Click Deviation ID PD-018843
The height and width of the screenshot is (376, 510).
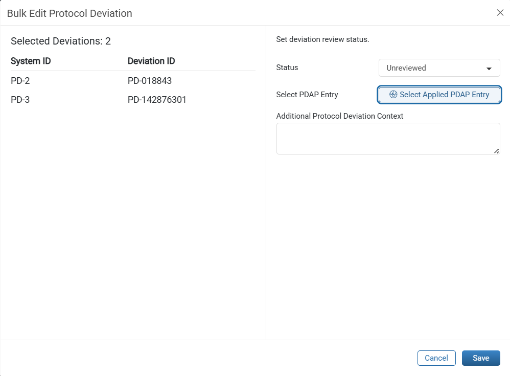point(150,81)
